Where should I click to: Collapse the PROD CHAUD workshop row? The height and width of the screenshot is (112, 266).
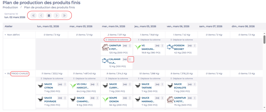click(x=5, y=74)
